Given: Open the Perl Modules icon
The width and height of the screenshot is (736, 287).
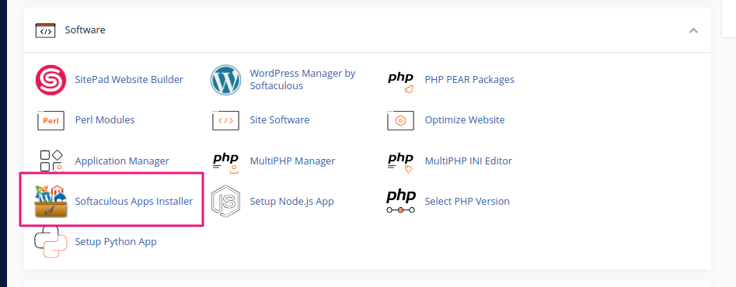Looking at the screenshot, I should 51,120.
